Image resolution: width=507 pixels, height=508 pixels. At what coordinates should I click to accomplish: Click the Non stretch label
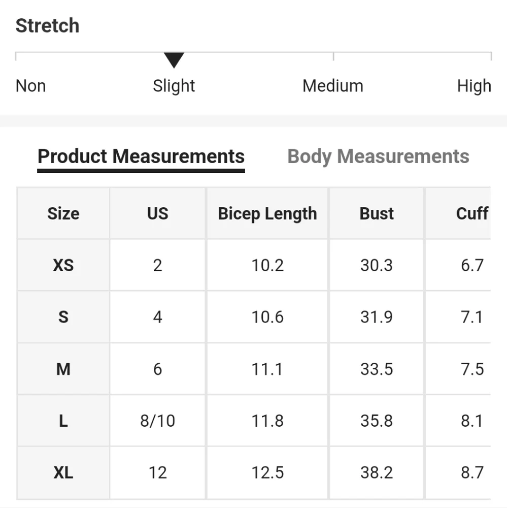pos(30,86)
